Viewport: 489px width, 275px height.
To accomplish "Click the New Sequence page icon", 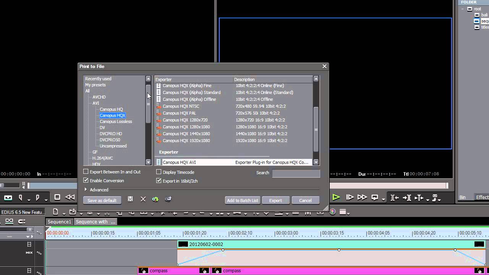I will [x=55, y=212].
